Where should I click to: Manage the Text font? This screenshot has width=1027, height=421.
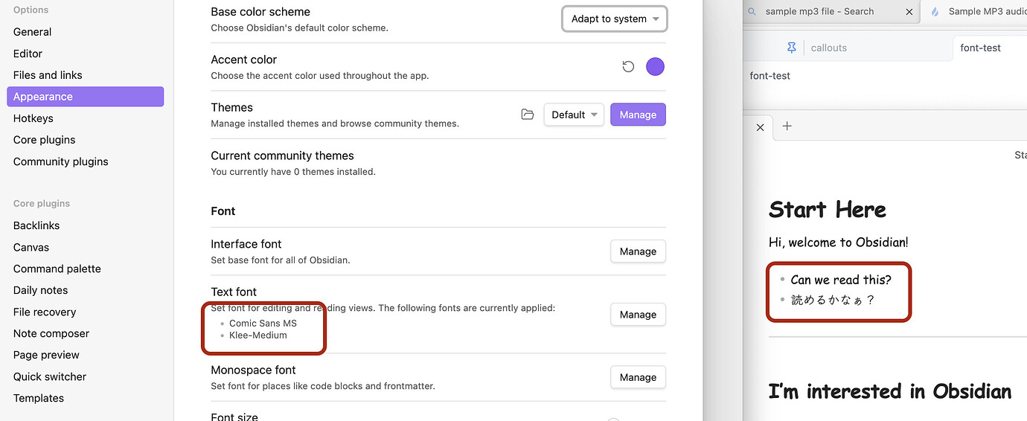pos(638,315)
